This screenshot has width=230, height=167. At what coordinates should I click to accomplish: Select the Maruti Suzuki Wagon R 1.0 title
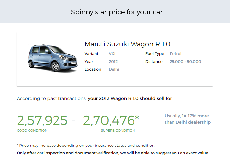click(127, 44)
